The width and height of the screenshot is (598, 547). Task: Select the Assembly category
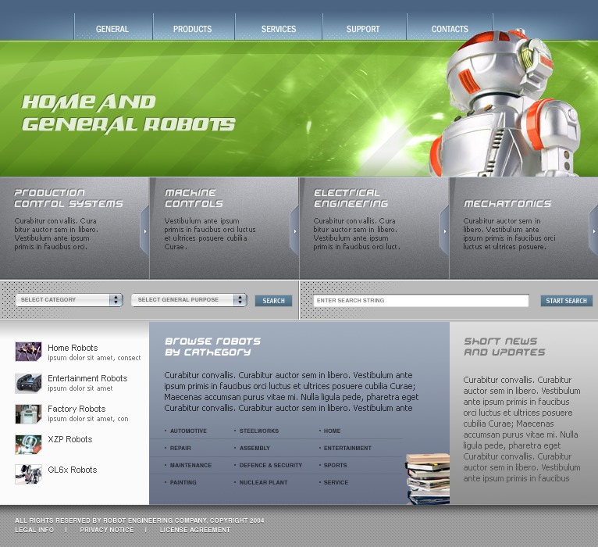point(255,448)
